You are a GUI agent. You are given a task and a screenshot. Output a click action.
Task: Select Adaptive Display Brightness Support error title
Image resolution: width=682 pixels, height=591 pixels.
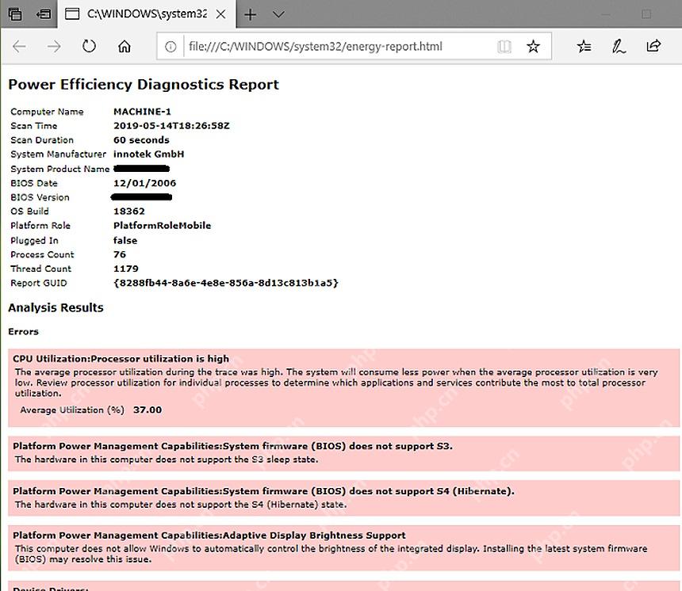pos(209,536)
